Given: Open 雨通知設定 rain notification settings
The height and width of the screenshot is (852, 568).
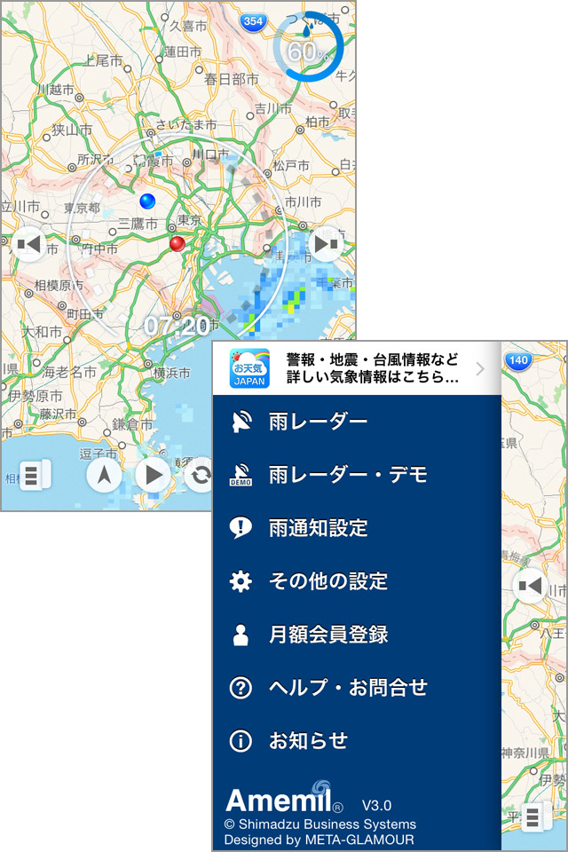Looking at the screenshot, I should [318, 528].
